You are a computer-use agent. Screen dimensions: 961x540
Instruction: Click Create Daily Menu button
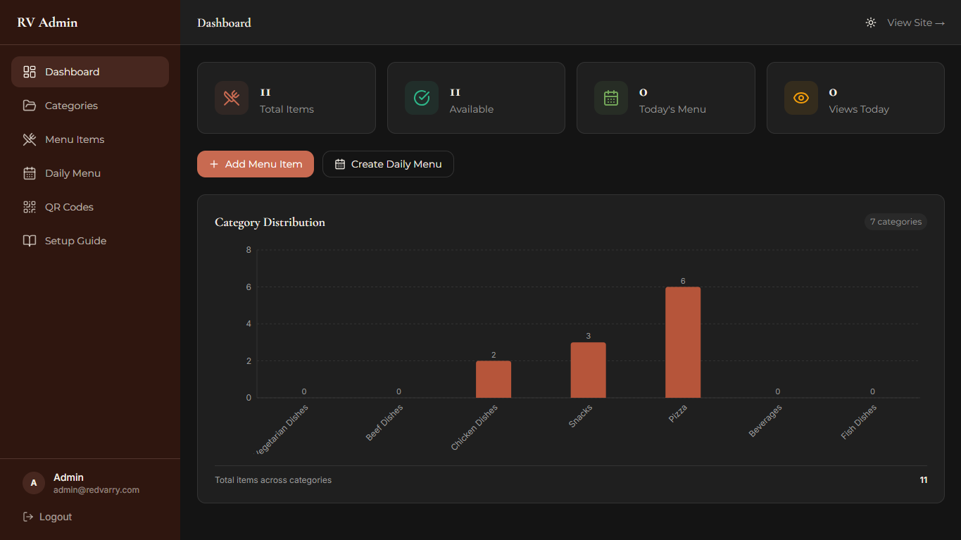click(388, 164)
